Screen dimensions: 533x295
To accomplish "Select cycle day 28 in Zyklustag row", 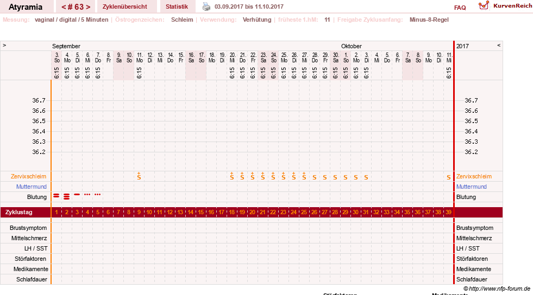I will [335, 212].
